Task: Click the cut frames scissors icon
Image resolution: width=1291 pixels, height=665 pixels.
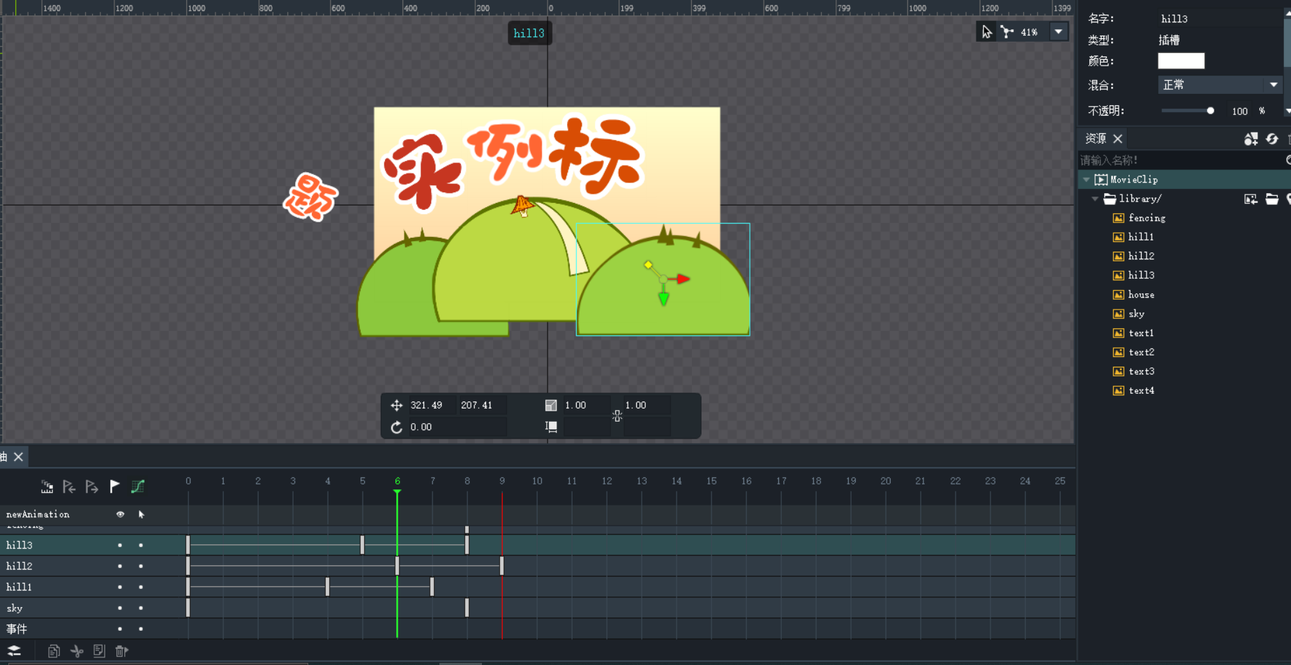Action: pyautogui.click(x=77, y=651)
